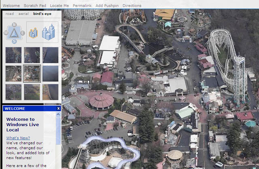Select the bottom-middle bird's eye tile thumbnail
The image size is (259, 169).
coord(32,92)
